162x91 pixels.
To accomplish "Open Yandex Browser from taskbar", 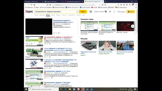I will coord(78,89).
